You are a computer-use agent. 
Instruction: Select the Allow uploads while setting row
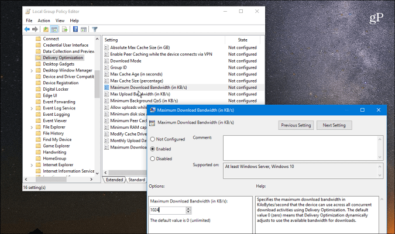[129, 108]
